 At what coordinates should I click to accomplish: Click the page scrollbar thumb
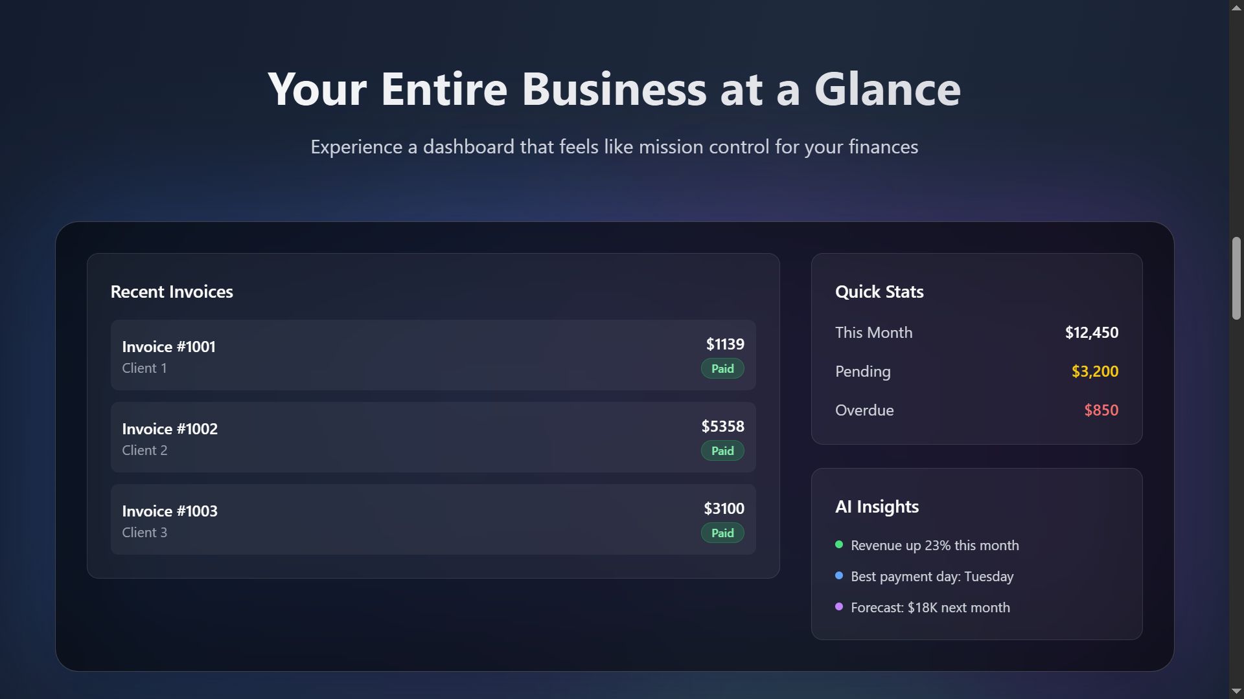[1236, 278]
